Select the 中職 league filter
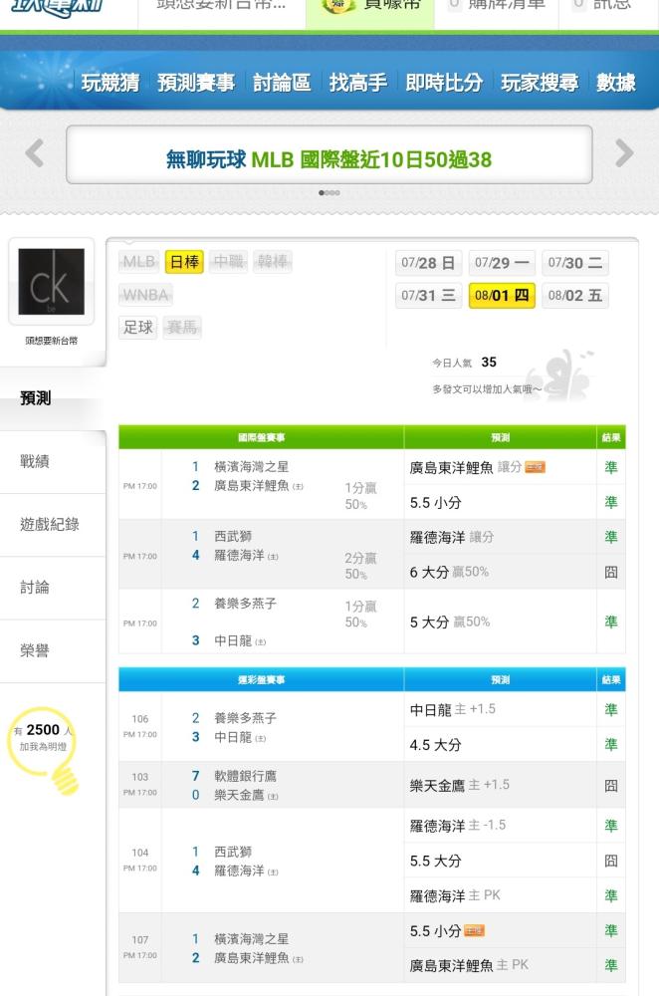This screenshot has width=659, height=996. click(x=229, y=262)
